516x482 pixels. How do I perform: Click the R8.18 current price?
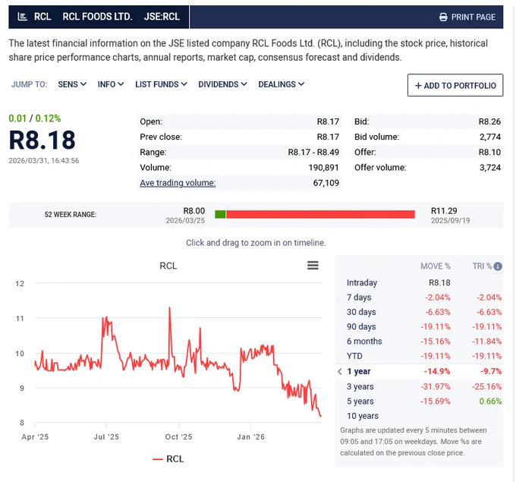click(x=42, y=140)
